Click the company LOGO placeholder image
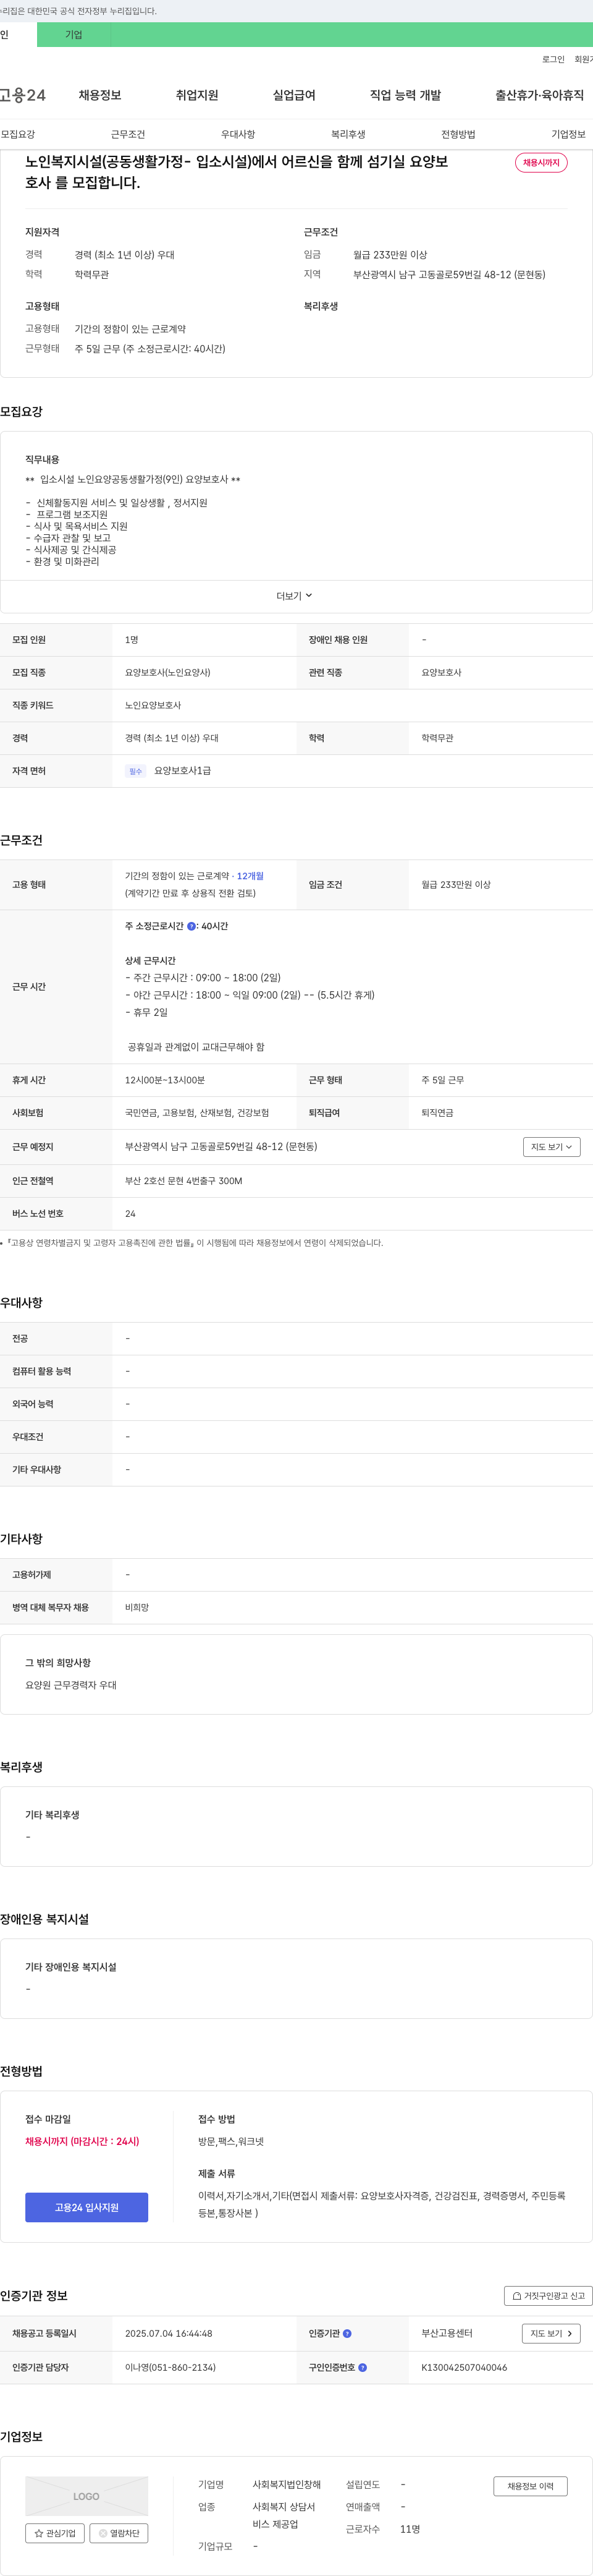Viewport: 593px width, 2576px height. coord(87,2496)
